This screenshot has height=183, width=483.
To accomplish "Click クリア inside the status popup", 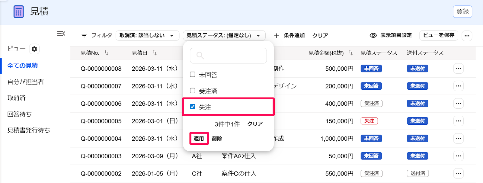I will (x=255, y=124).
